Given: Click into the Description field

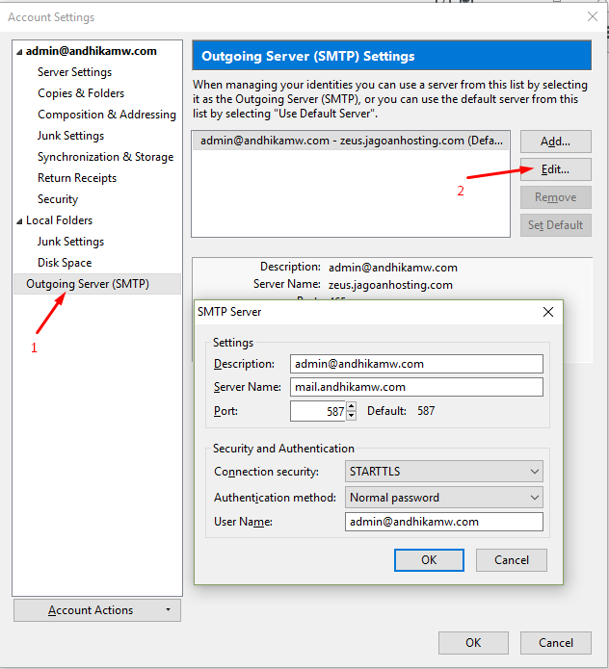Looking at the screenshot, I should coord(416,364).
